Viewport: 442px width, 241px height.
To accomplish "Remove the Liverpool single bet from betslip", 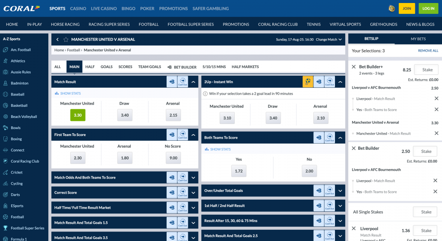I will [x=354, y=229].
